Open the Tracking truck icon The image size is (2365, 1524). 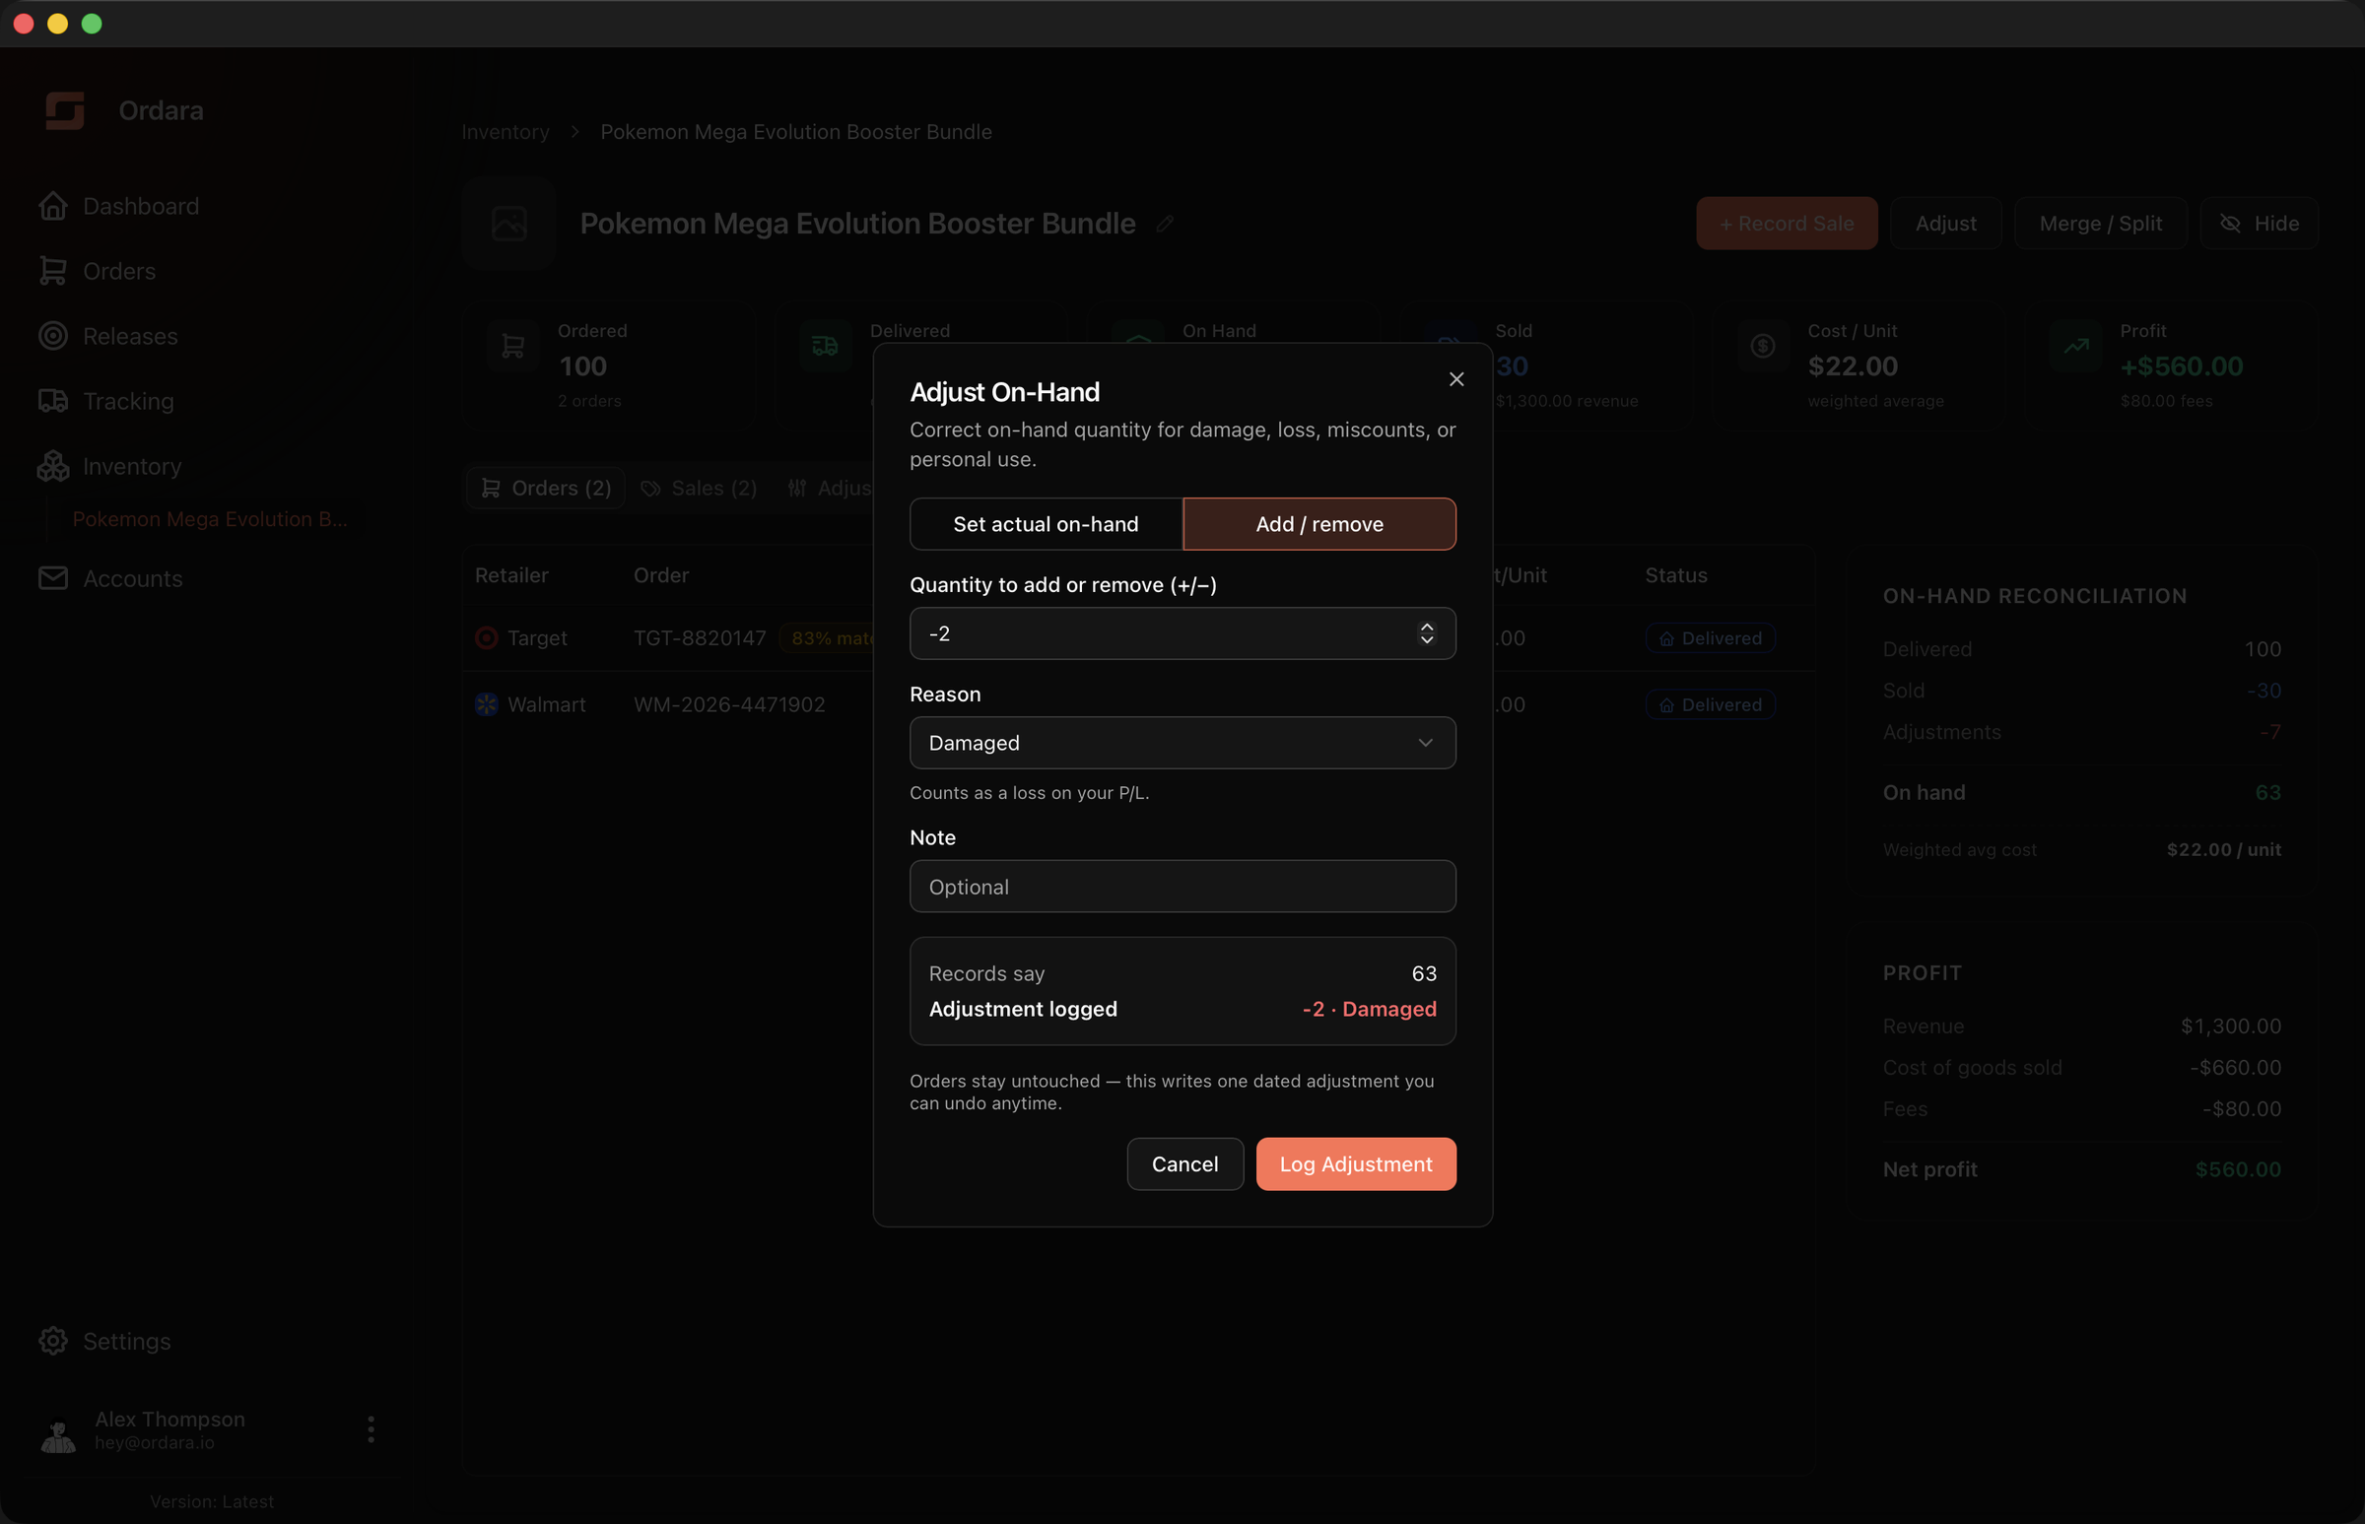(53, 401)
